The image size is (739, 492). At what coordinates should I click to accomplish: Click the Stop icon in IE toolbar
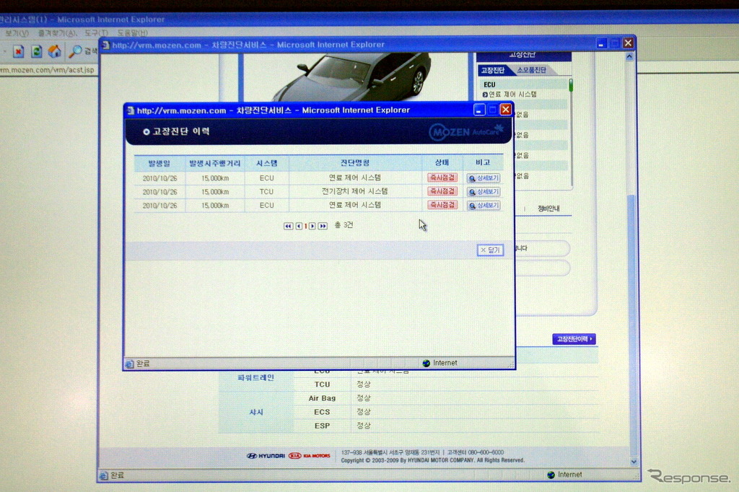[x=19, y=51]
